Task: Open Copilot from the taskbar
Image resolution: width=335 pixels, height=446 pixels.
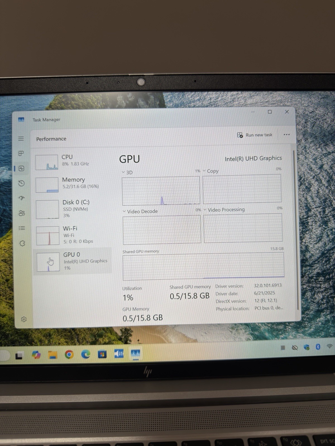Action: click(36, 355)
